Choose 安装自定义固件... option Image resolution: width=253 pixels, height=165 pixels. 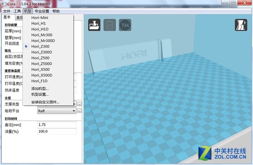45,102
